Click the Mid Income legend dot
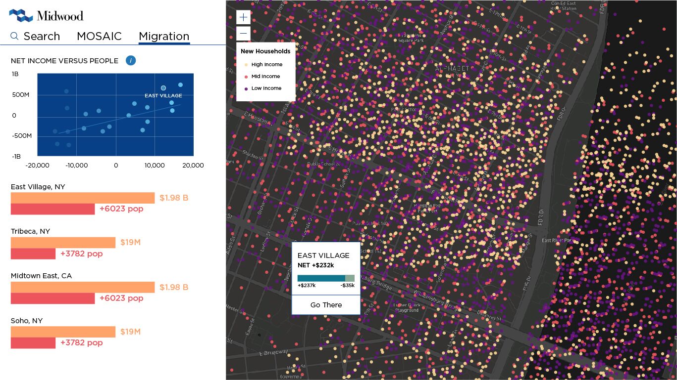The width and height of the screenshot is (677, 380). (x=246, y=77)
